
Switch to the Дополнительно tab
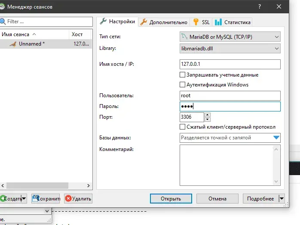(164, 22)
